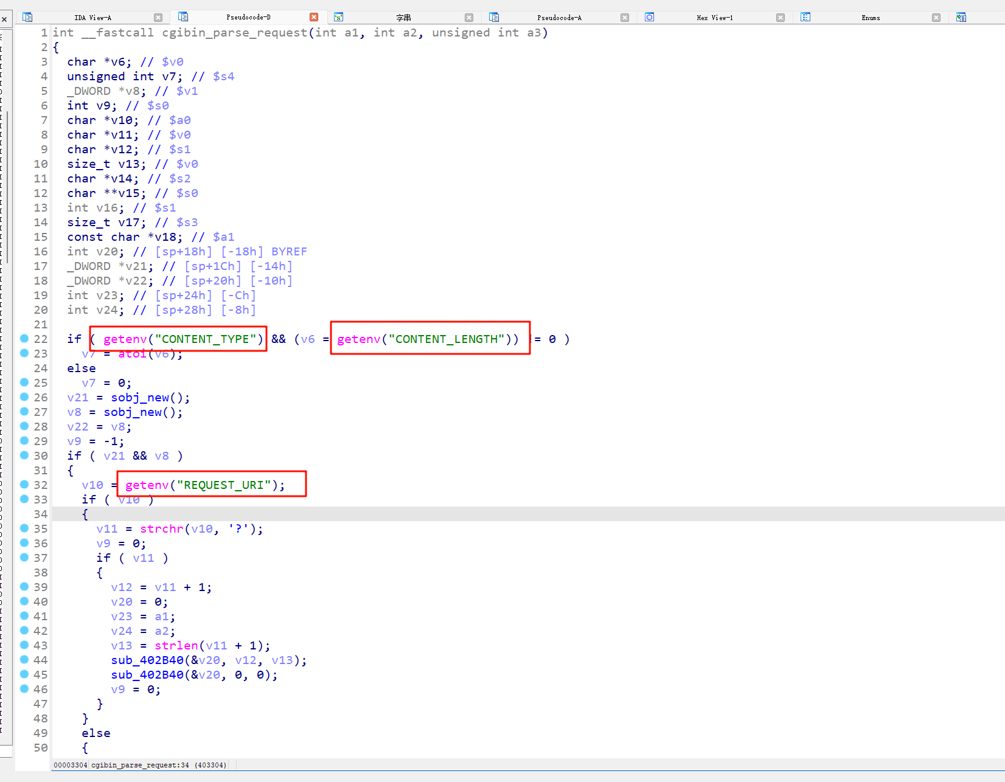
Task: Click "v22 = v8;" on line 28
Action: click(x=99, y=426)
